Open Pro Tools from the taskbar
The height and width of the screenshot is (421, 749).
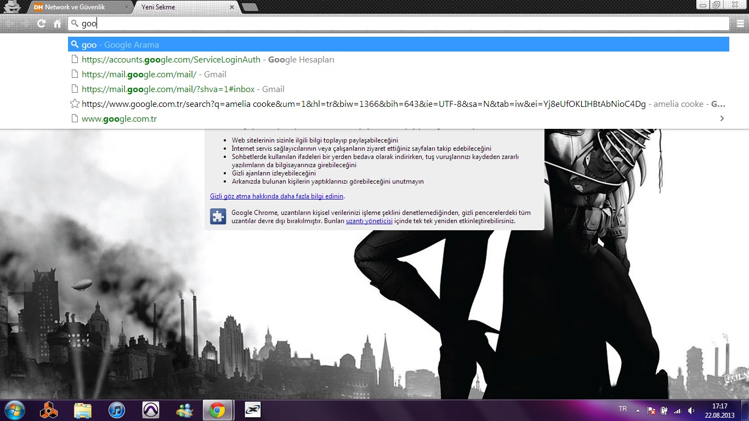click(151, 410)
